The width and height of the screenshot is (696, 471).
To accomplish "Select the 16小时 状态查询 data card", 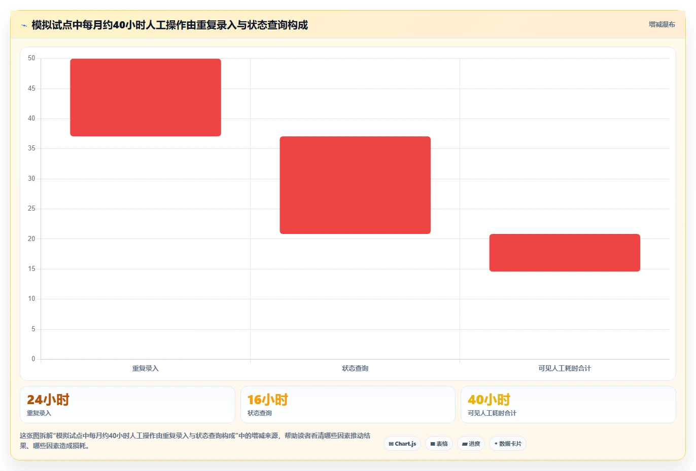I will click(348, 405).
